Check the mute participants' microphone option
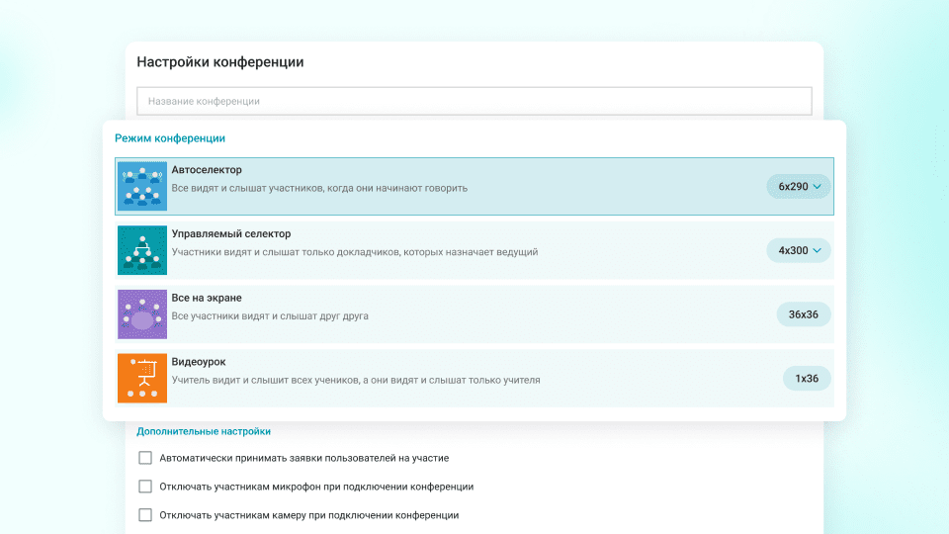 145,487
